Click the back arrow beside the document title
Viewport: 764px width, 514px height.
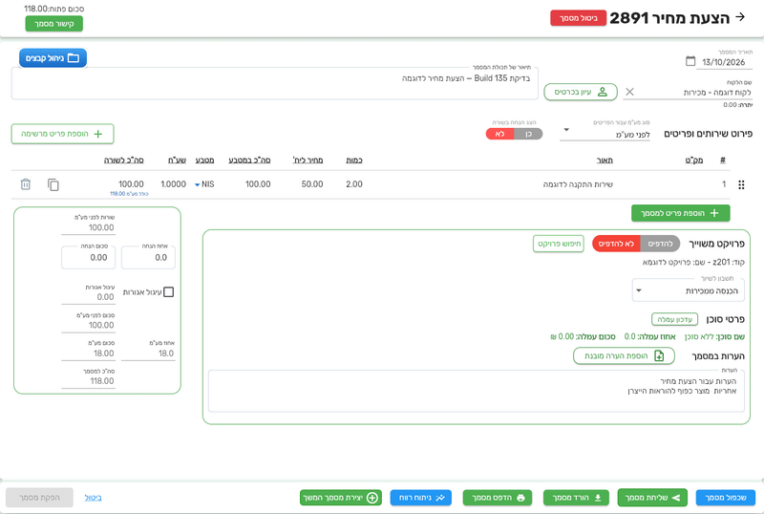tap(740, 17)
